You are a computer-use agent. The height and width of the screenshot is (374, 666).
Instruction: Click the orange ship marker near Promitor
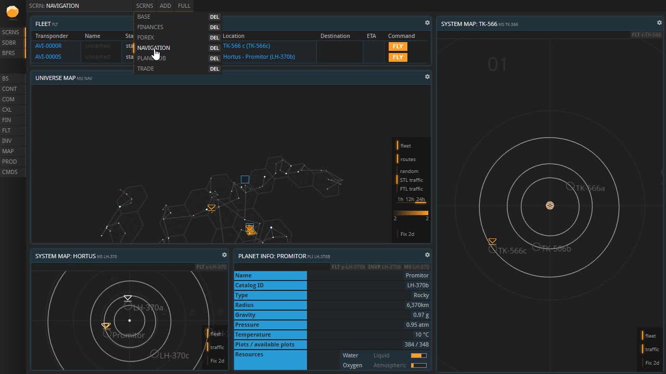[106, 326]
